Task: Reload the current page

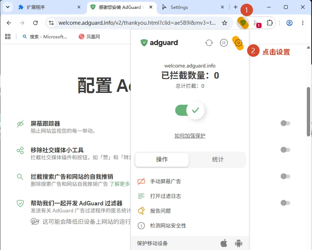Action: [x=35, y=23]
